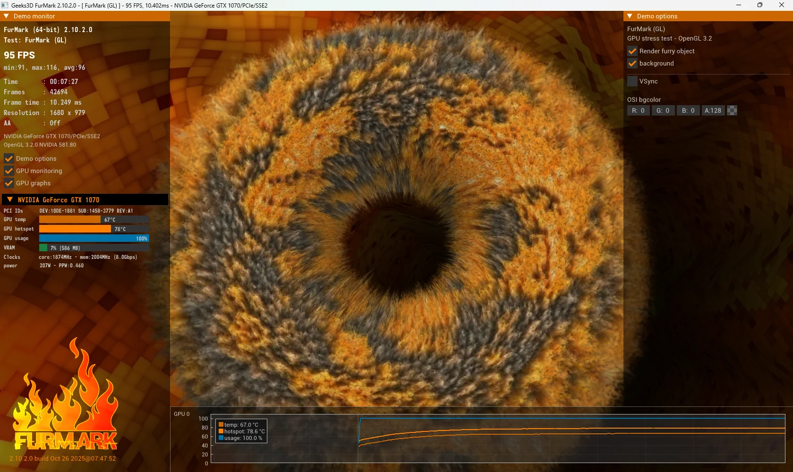The image size is (793, 472).
Task: Uncheck the GPU monitoring checkbox
Action: 9,171
